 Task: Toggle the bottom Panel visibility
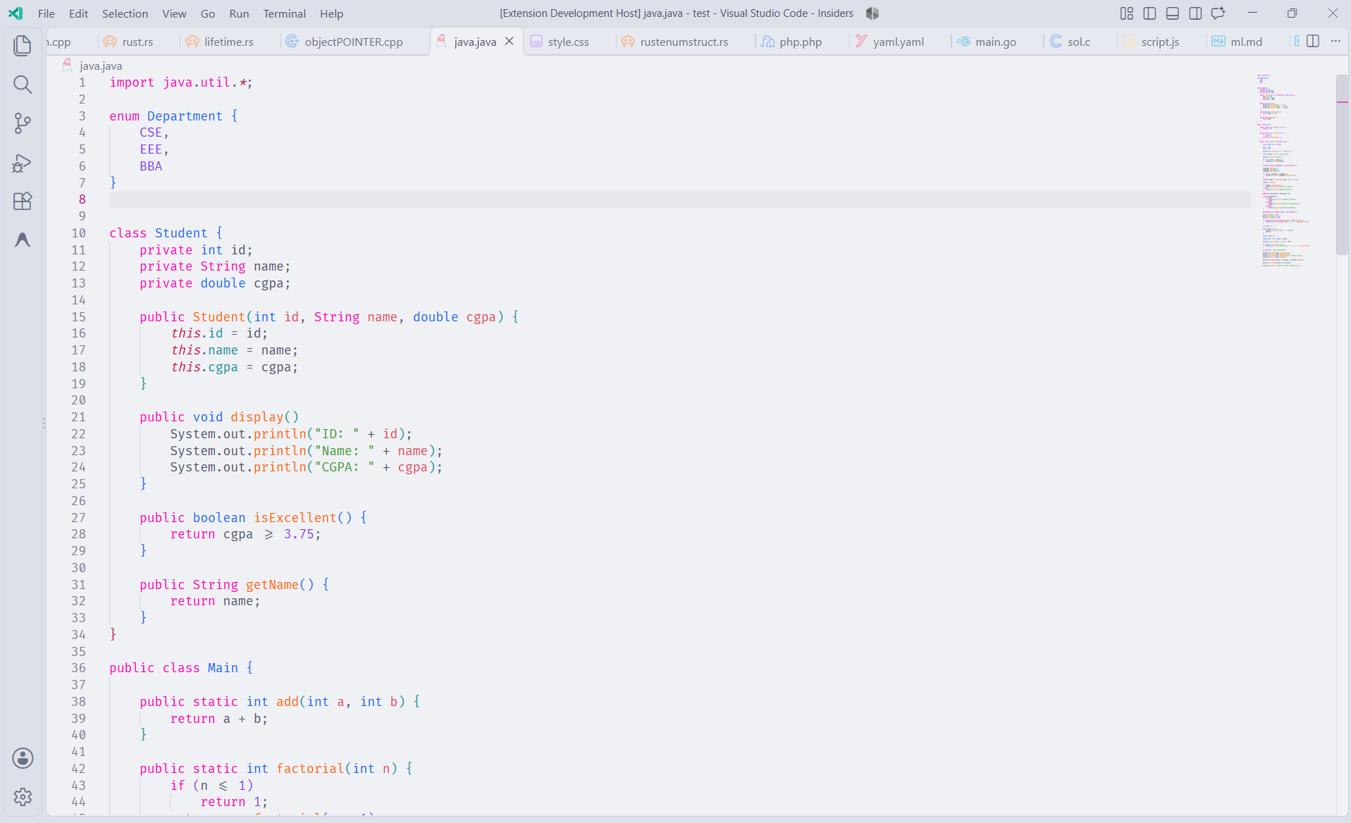coord(1173,13)
